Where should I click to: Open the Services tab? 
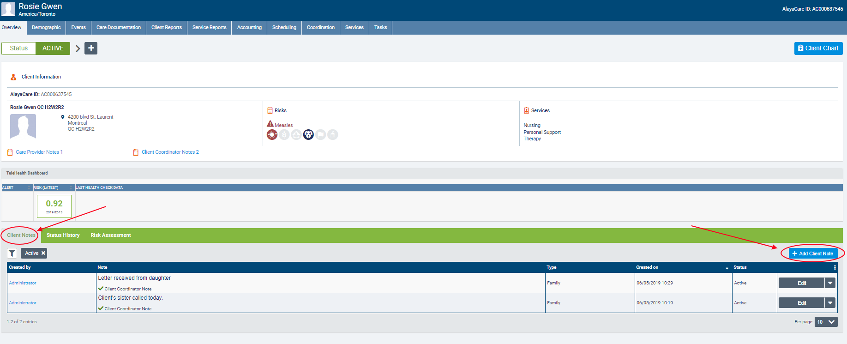click(354, 27)
